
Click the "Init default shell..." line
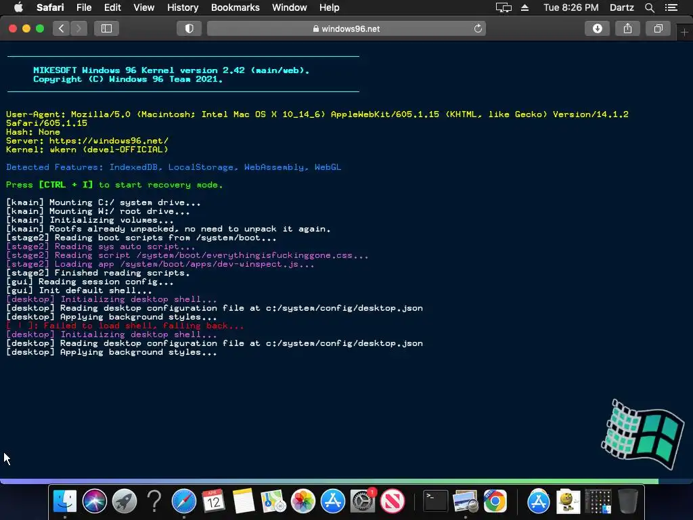[x=79, y=290]
